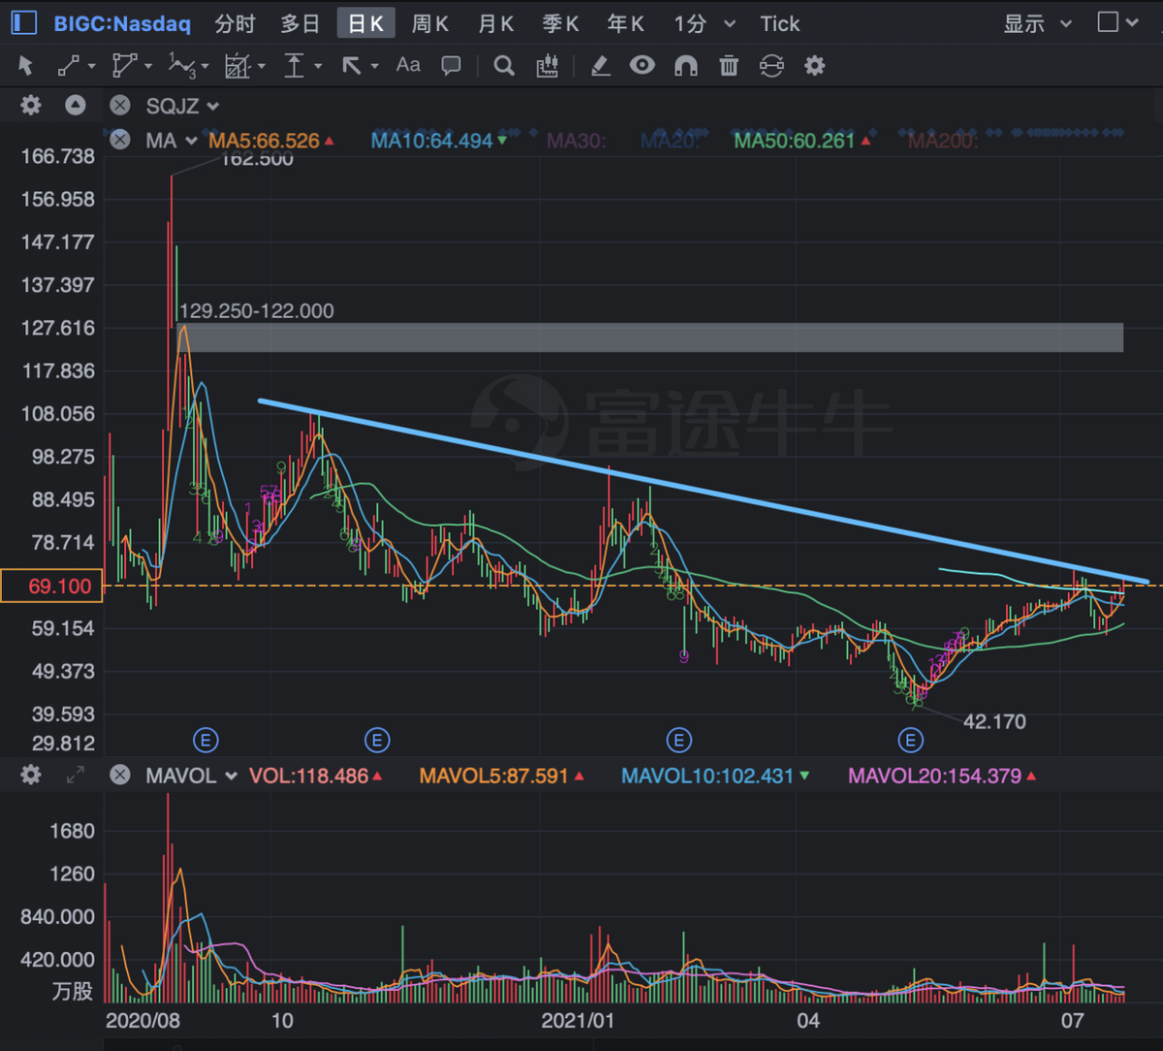
Task: Expand the 显示 display dropdown
Action: pyautogui.click(x=1037, y=23)
